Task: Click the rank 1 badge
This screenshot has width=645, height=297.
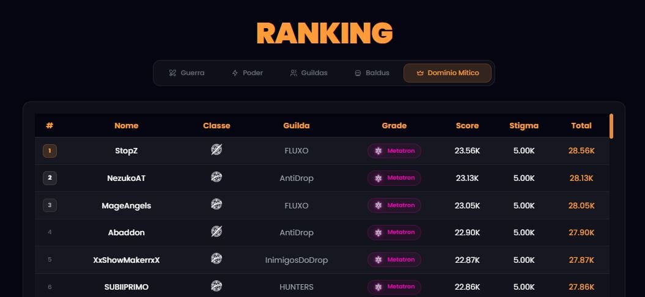Action: pyautogui.click(x=50, y=151)
